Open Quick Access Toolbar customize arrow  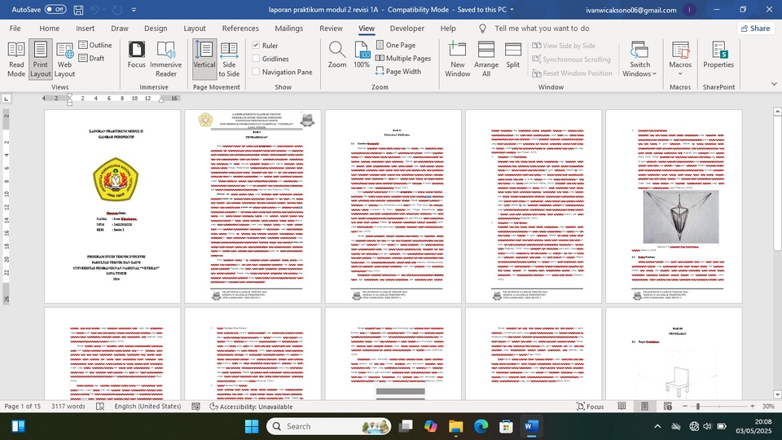pos(134,10)
